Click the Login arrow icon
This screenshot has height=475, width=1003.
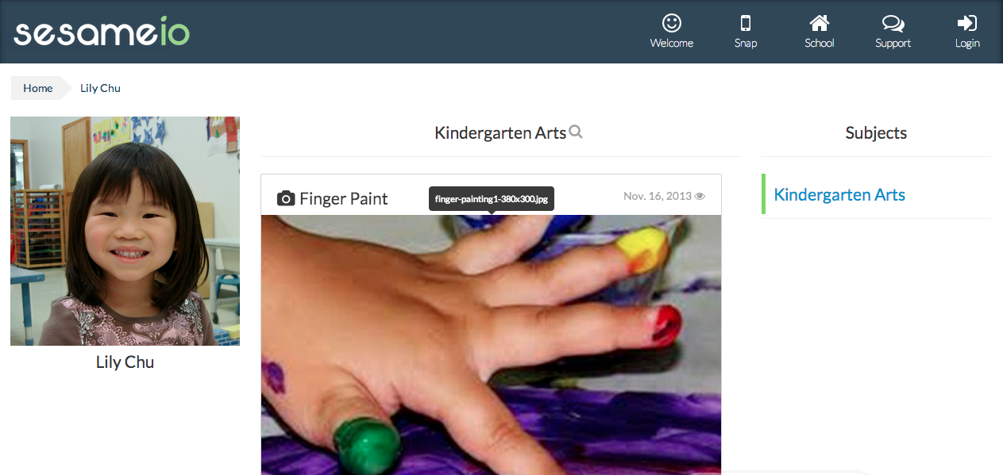pos(966,23)
